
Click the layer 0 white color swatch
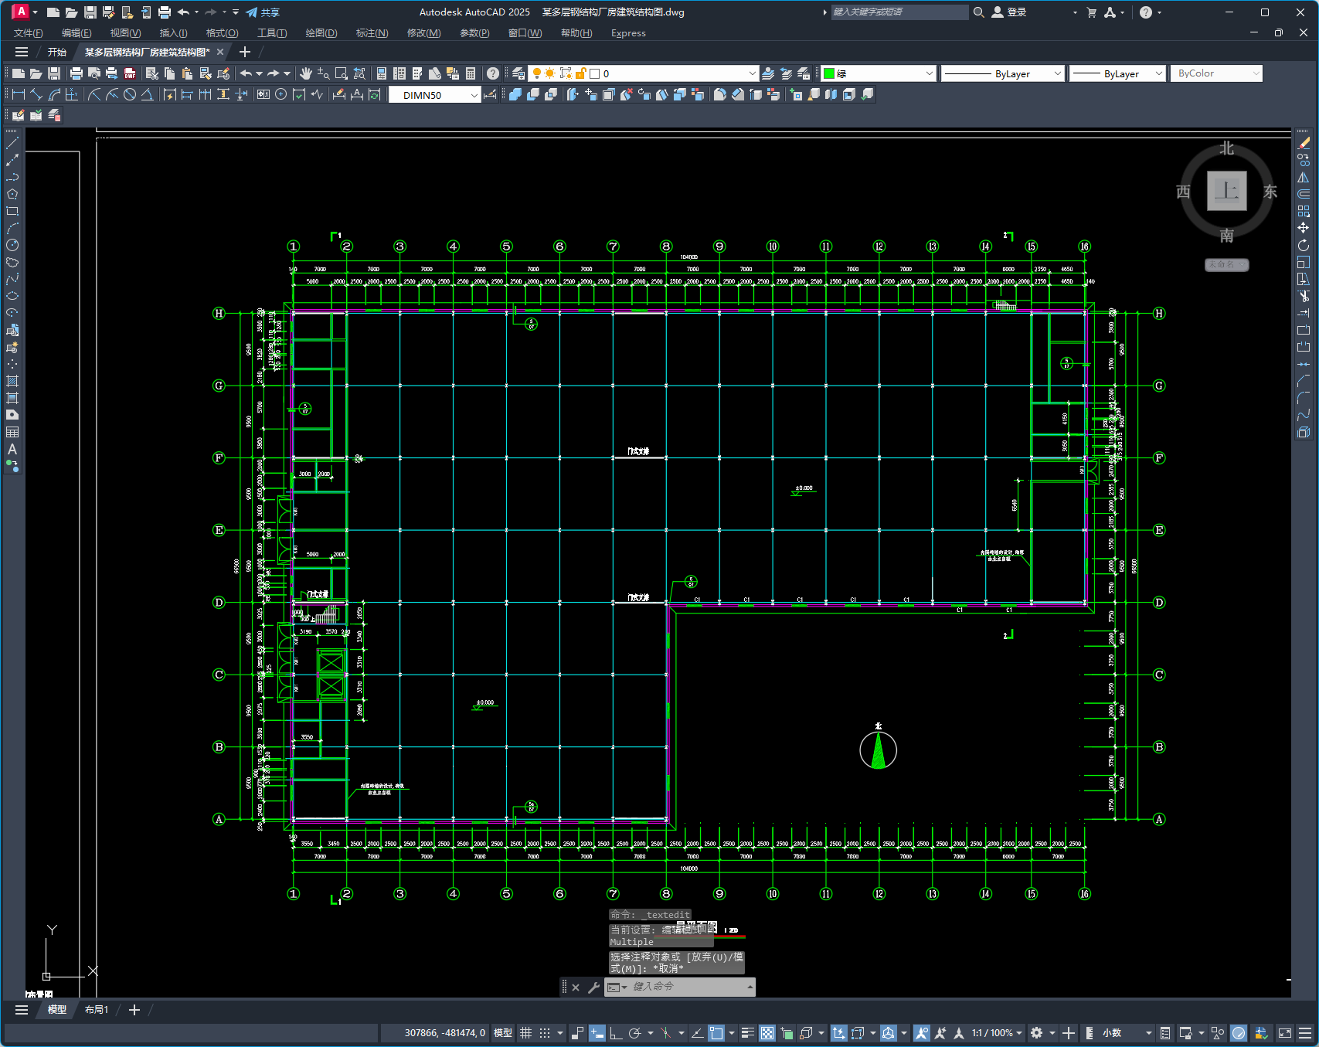tap(595, 73)
